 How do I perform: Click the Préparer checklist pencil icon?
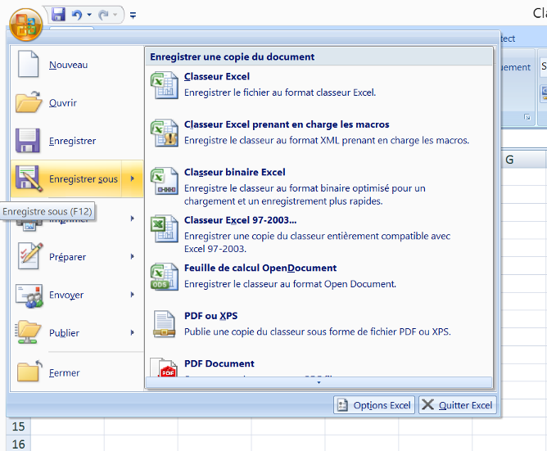[x=29, y=256]
